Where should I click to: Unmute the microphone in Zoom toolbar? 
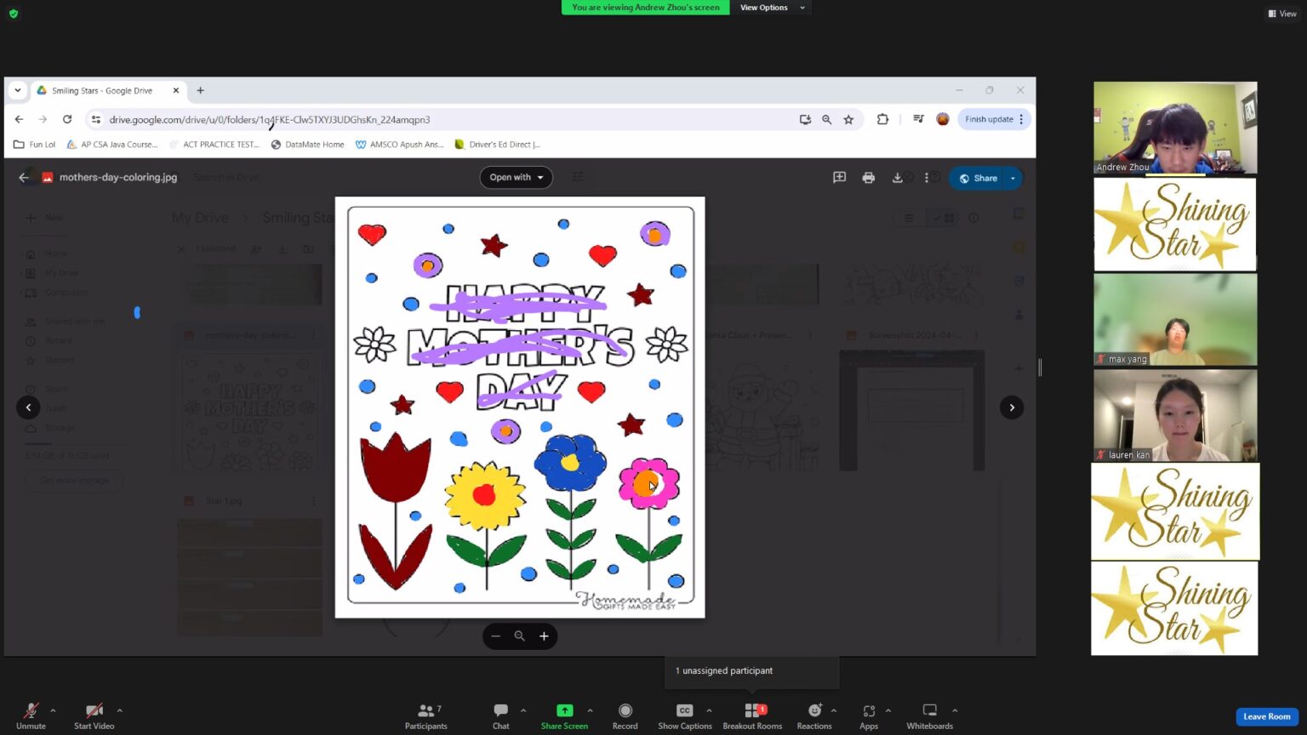pyautogui.click(x=31, y=715)
